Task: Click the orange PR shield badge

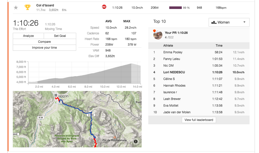Action: (154, 31)
